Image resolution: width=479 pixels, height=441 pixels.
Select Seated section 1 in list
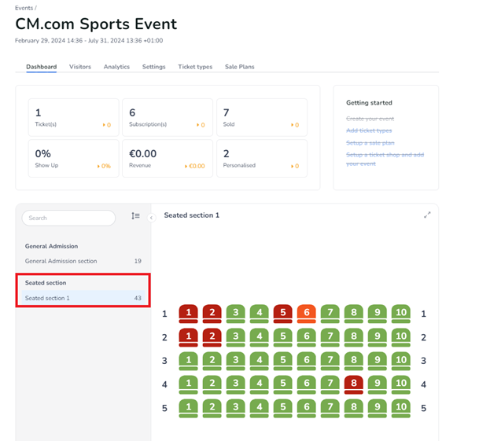point(47,298)
